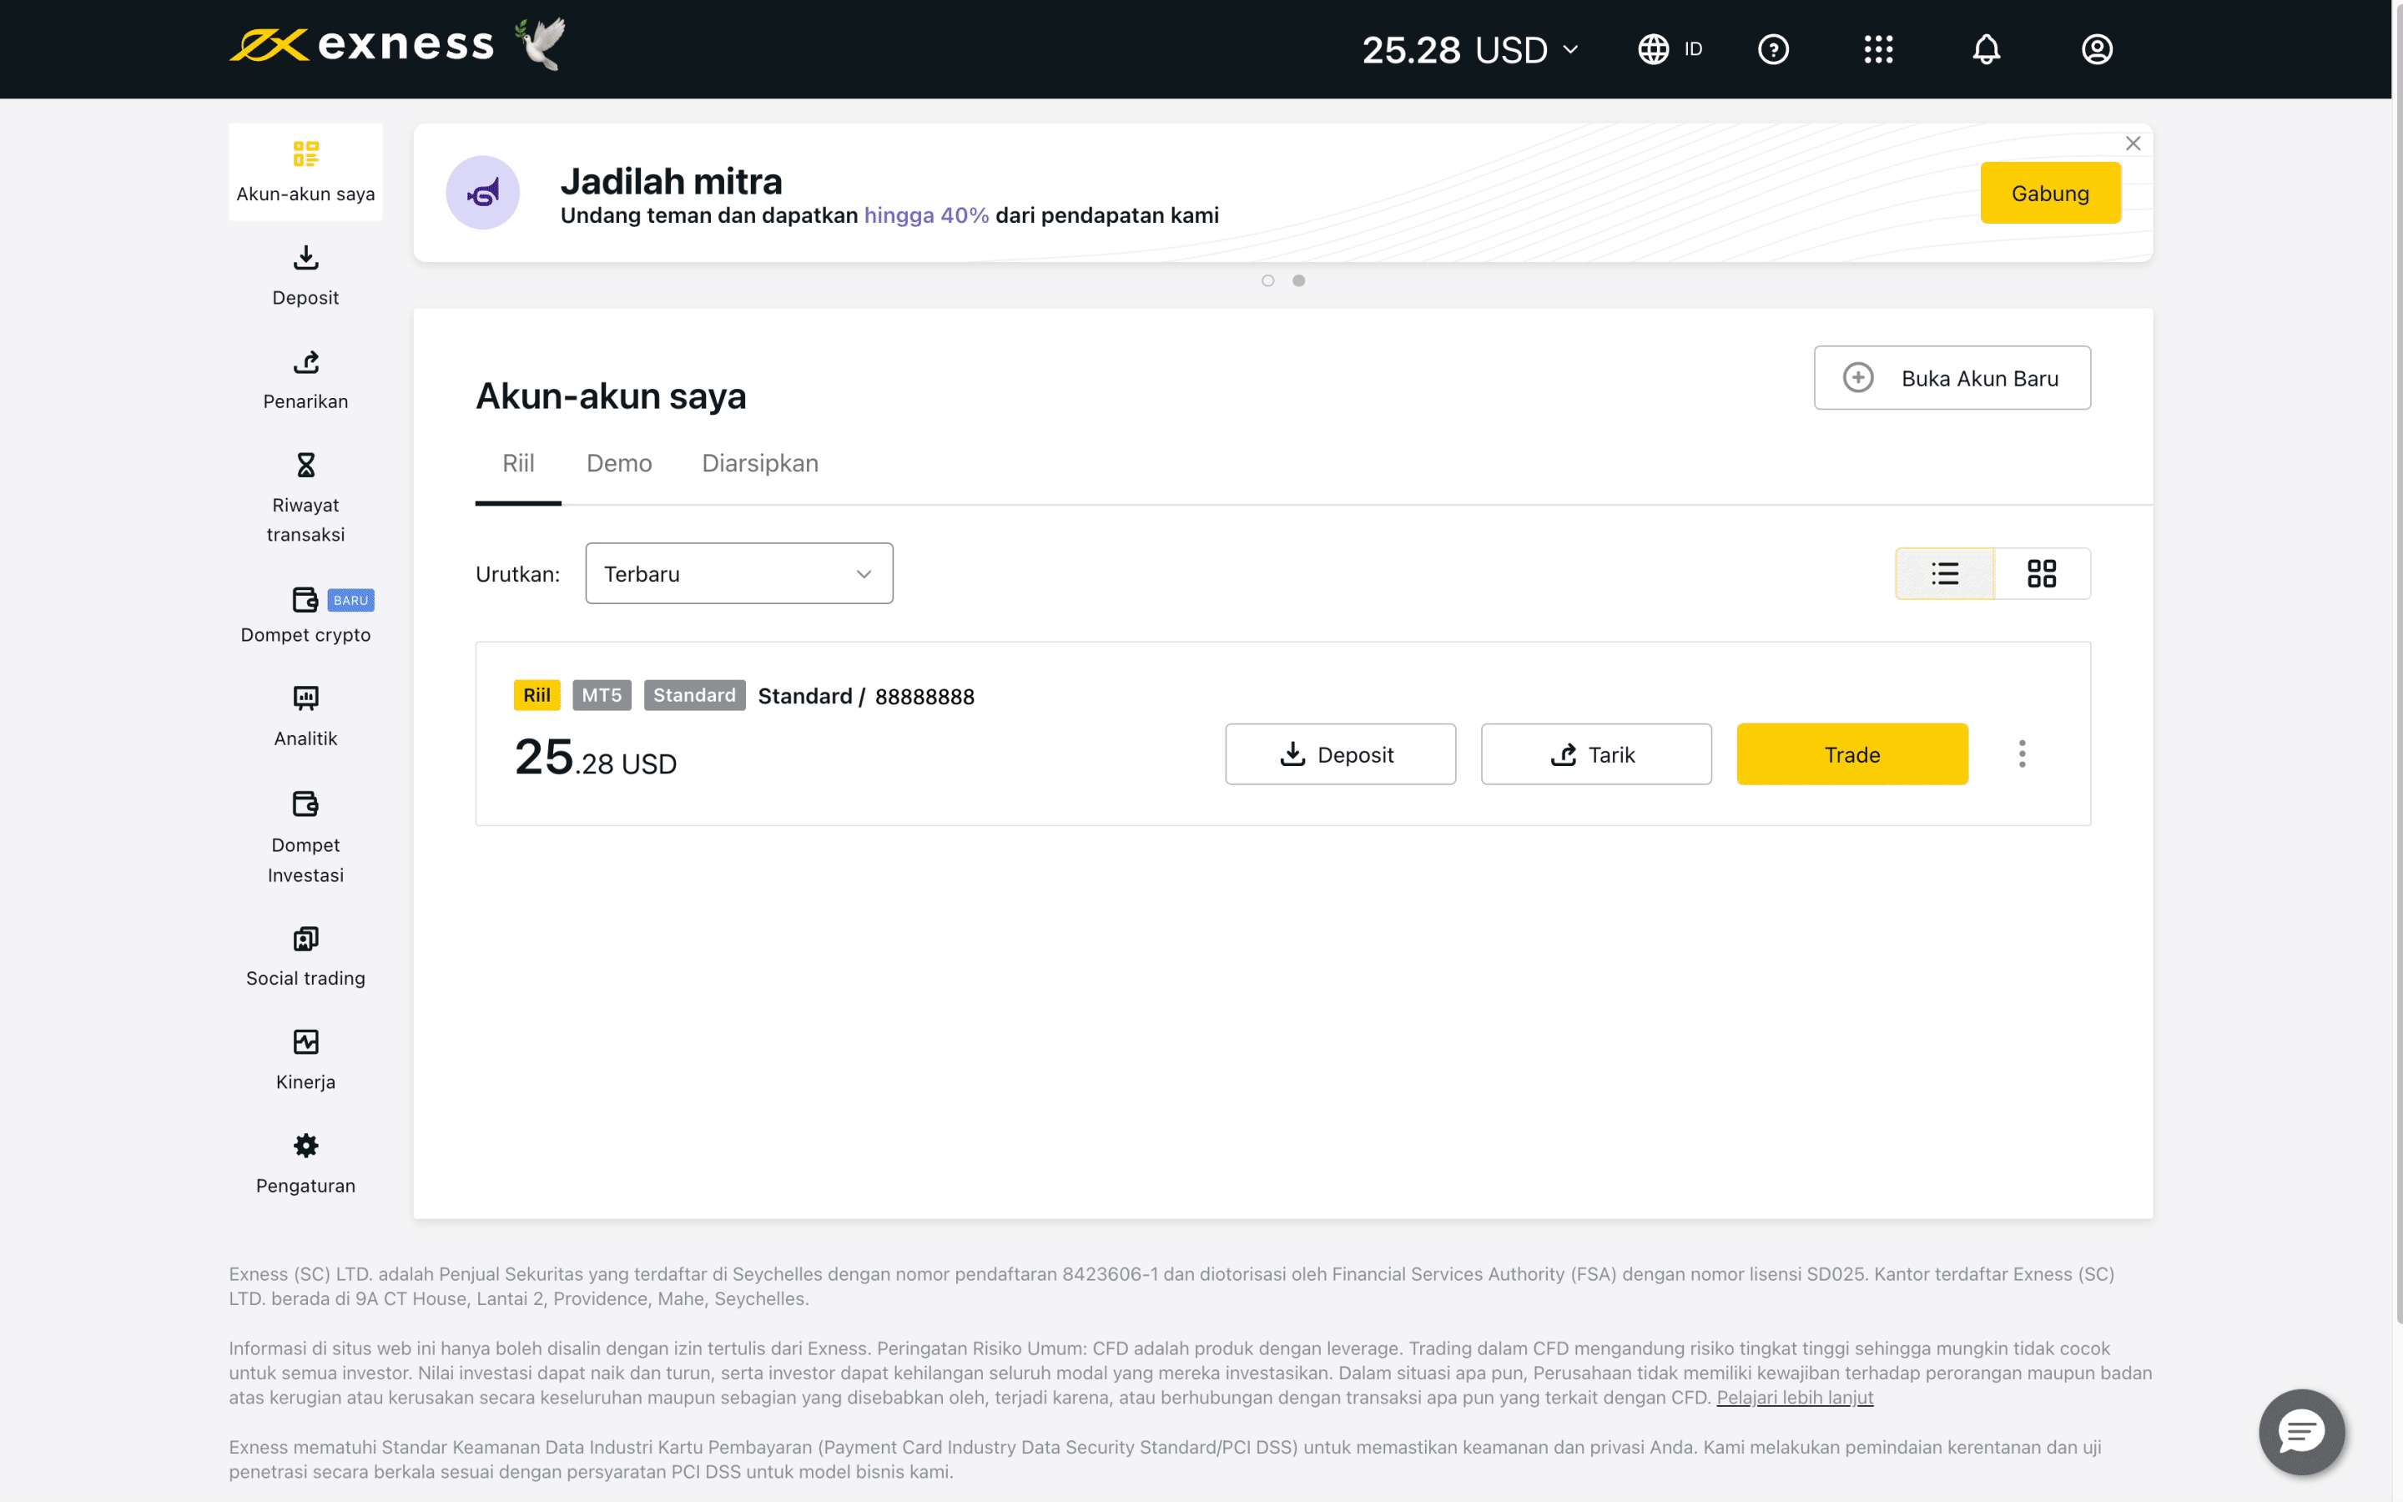This screenshot has width=2403, height=1502.
Task: Open the Pelajari lebih lanjut link
Action: (x=1794, y=1398)
